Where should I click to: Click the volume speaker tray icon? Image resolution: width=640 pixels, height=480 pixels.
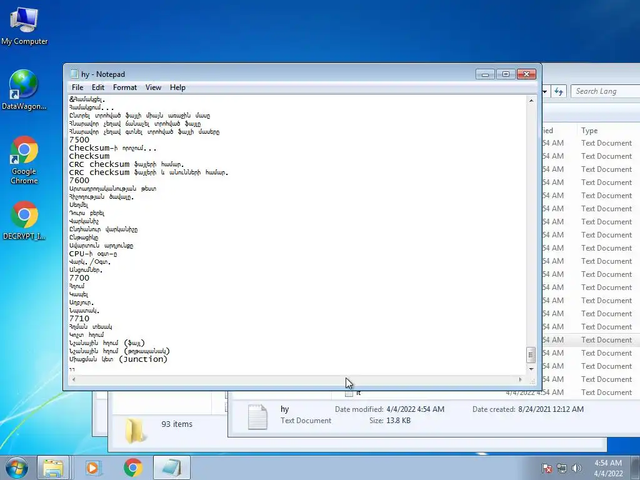(577, 468)
